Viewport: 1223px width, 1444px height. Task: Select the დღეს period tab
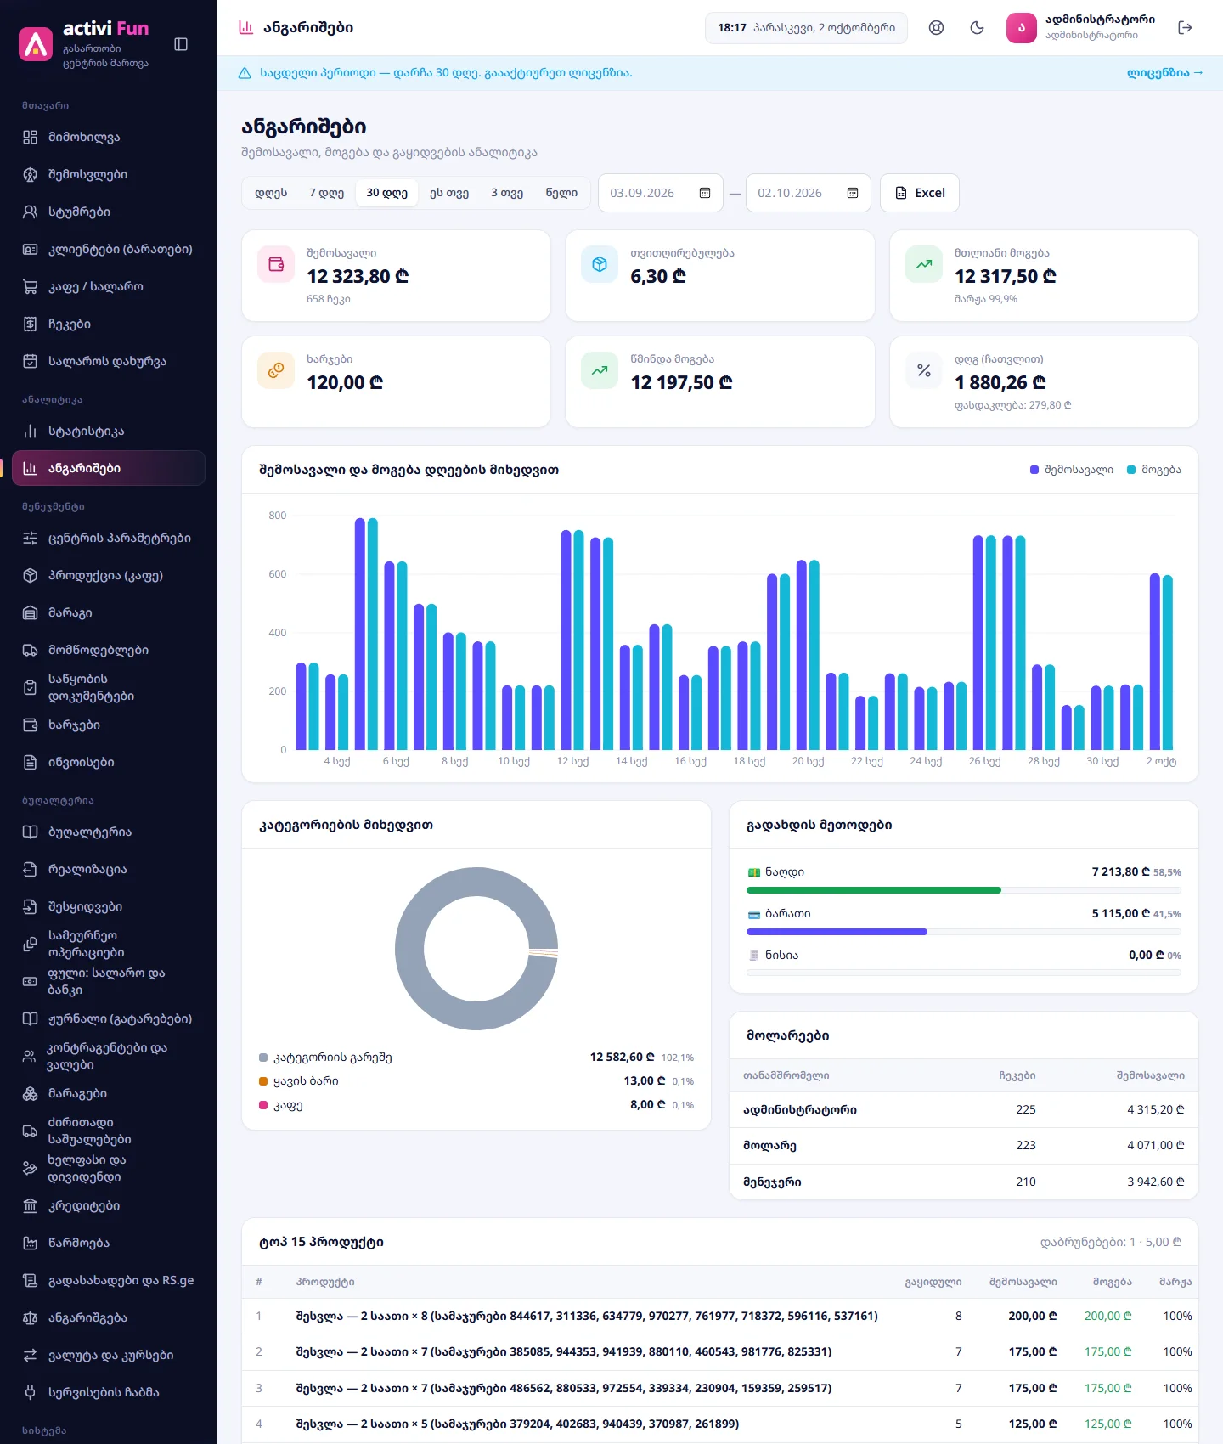point(271,193)
